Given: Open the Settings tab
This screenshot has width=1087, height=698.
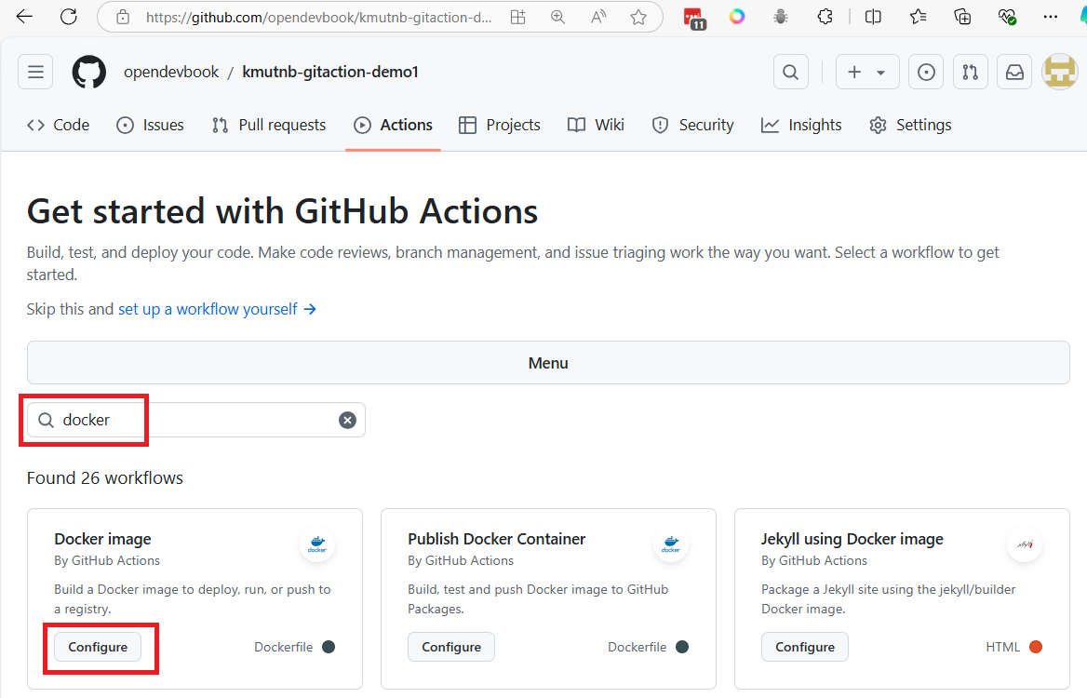Looking at the screenshot, I should (x=910, y=125).
